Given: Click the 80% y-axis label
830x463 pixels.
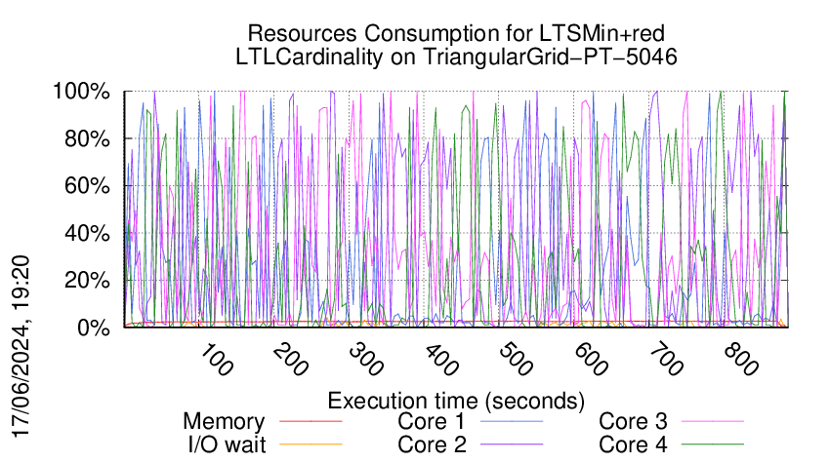Looking at the screenshot, I should [87, 139].
